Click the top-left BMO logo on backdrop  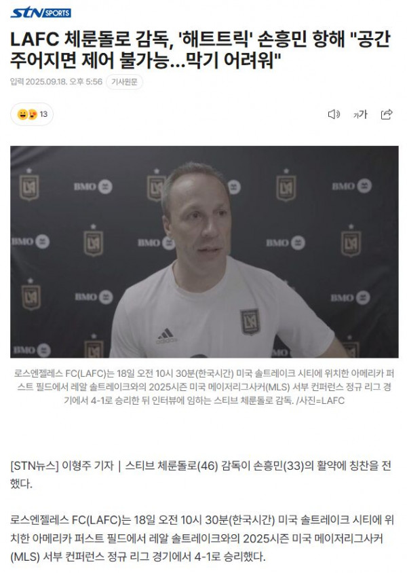[93, 187]
